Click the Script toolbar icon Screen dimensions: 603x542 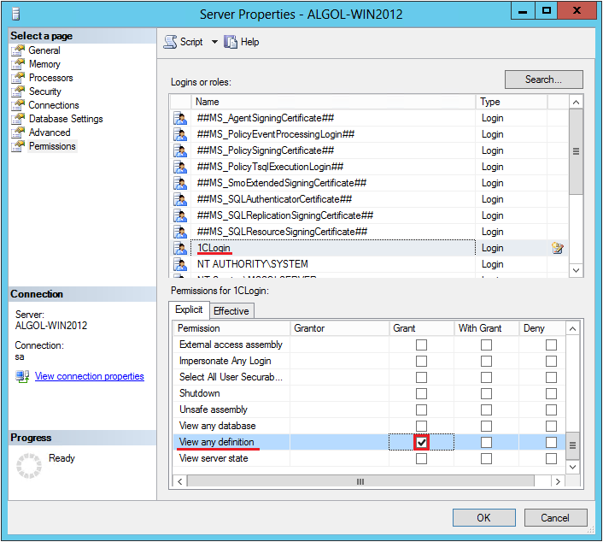pos(169,42)
